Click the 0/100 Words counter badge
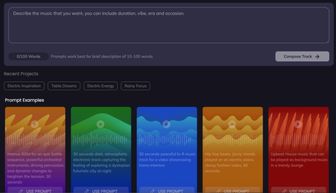Viewport: 336px width, 193px height. [28, 56]
